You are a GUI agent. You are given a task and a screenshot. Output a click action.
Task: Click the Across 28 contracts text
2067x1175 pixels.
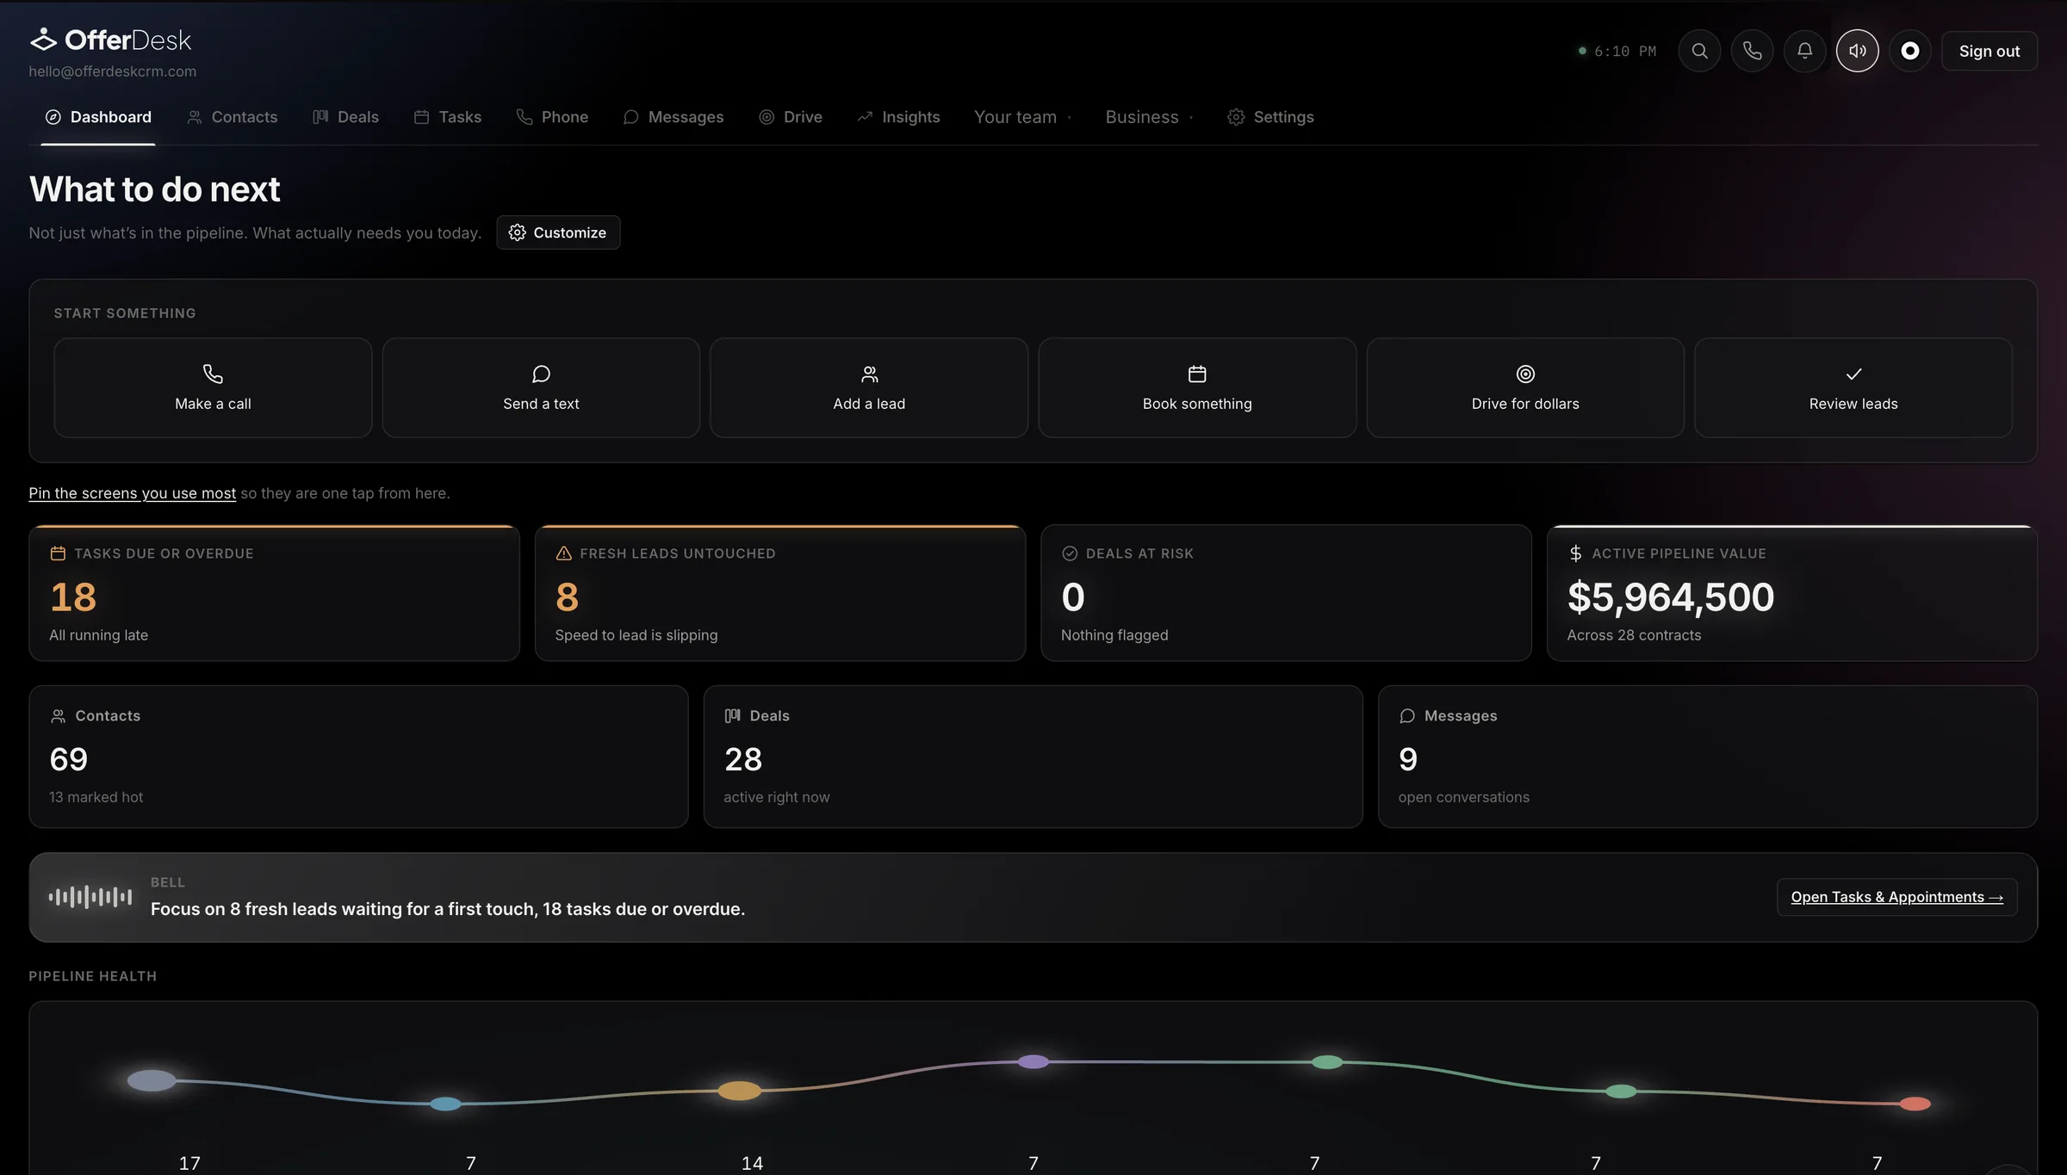coord(1634,635)
